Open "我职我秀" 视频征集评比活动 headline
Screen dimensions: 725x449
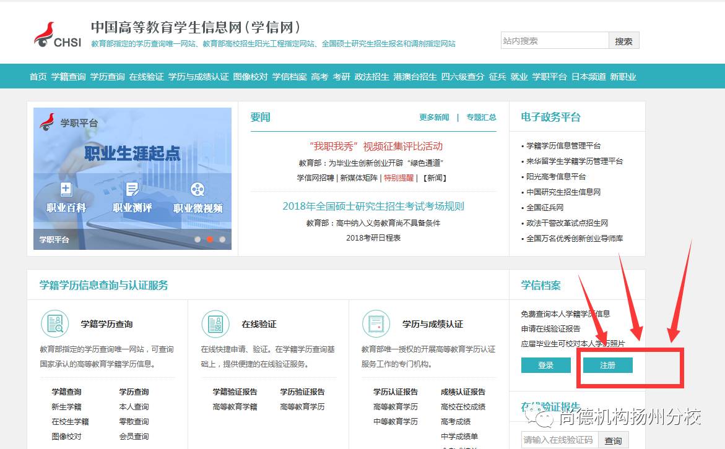(376, 147)
